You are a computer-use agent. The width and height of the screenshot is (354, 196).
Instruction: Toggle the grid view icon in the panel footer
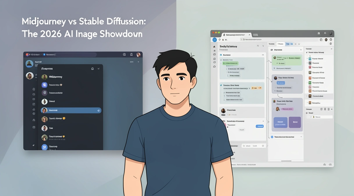tap(322, 109)
